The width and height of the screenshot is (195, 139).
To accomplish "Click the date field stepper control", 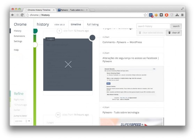I will coord(26,121).
